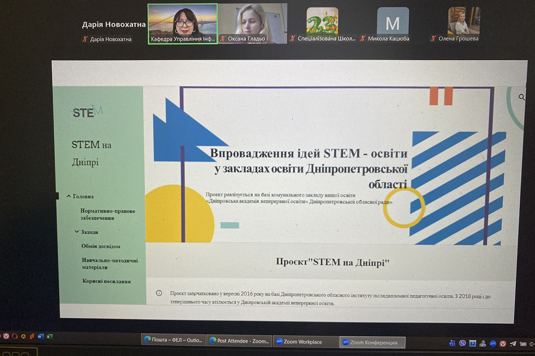Click muted mic icon next to Спеціалізована Школа

(292, 39)
